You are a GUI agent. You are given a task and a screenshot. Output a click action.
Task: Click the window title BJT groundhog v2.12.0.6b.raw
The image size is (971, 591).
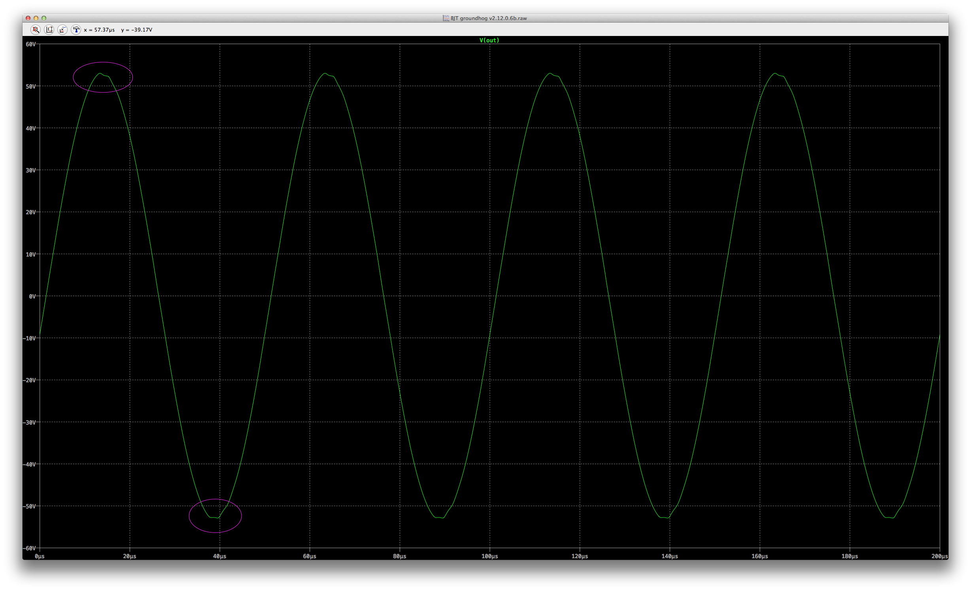[x=489, y=18]
